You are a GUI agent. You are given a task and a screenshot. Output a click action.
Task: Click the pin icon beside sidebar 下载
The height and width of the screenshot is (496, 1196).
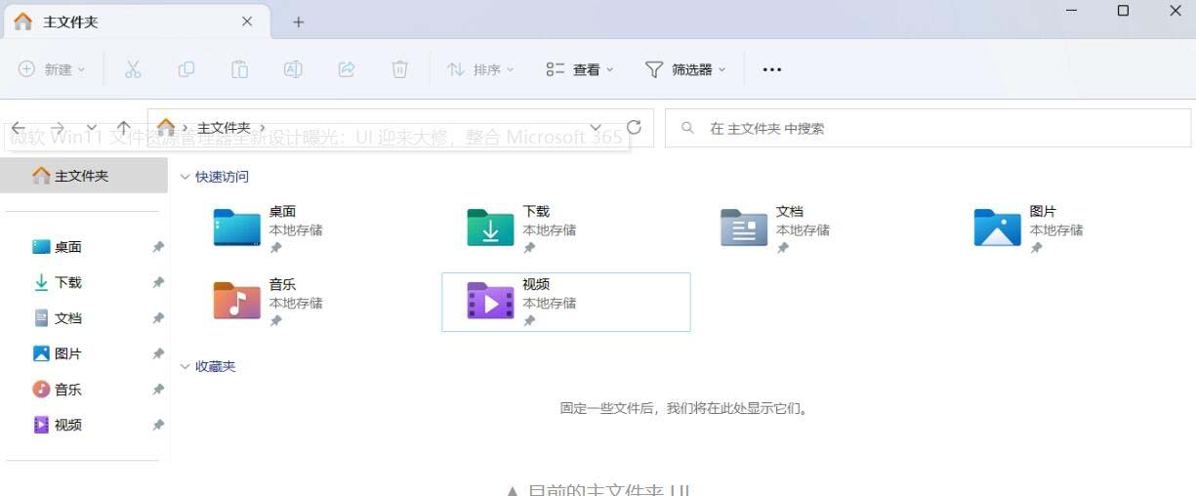(x=157, y=282)
